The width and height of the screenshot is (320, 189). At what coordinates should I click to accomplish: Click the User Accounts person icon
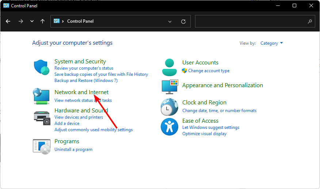[x=169, y=67]
